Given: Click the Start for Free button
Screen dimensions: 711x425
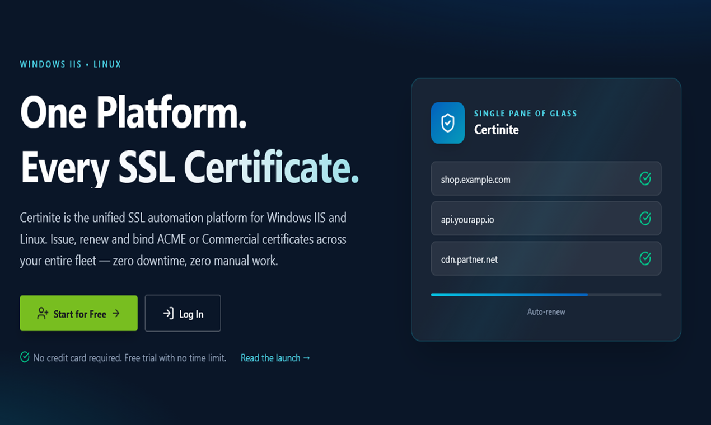Looking at the screenshot, I should tap(78, 313).
